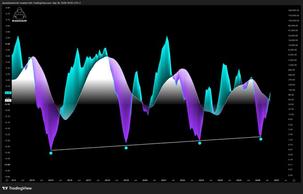Click the 2020 label on the time axis
Viewport: 303px width, 194px height.
pyautogui.click(x=145, y=181)
